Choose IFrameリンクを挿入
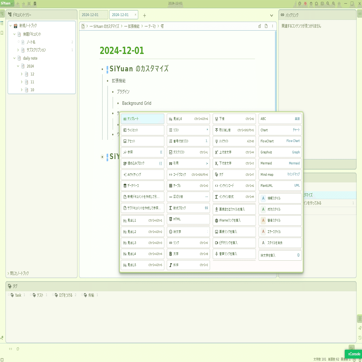Image resolution: width=362 pixels, height=362 pixels. click(234, 221)
